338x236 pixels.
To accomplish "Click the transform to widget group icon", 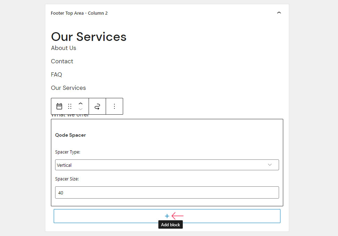I will [97, 106].
